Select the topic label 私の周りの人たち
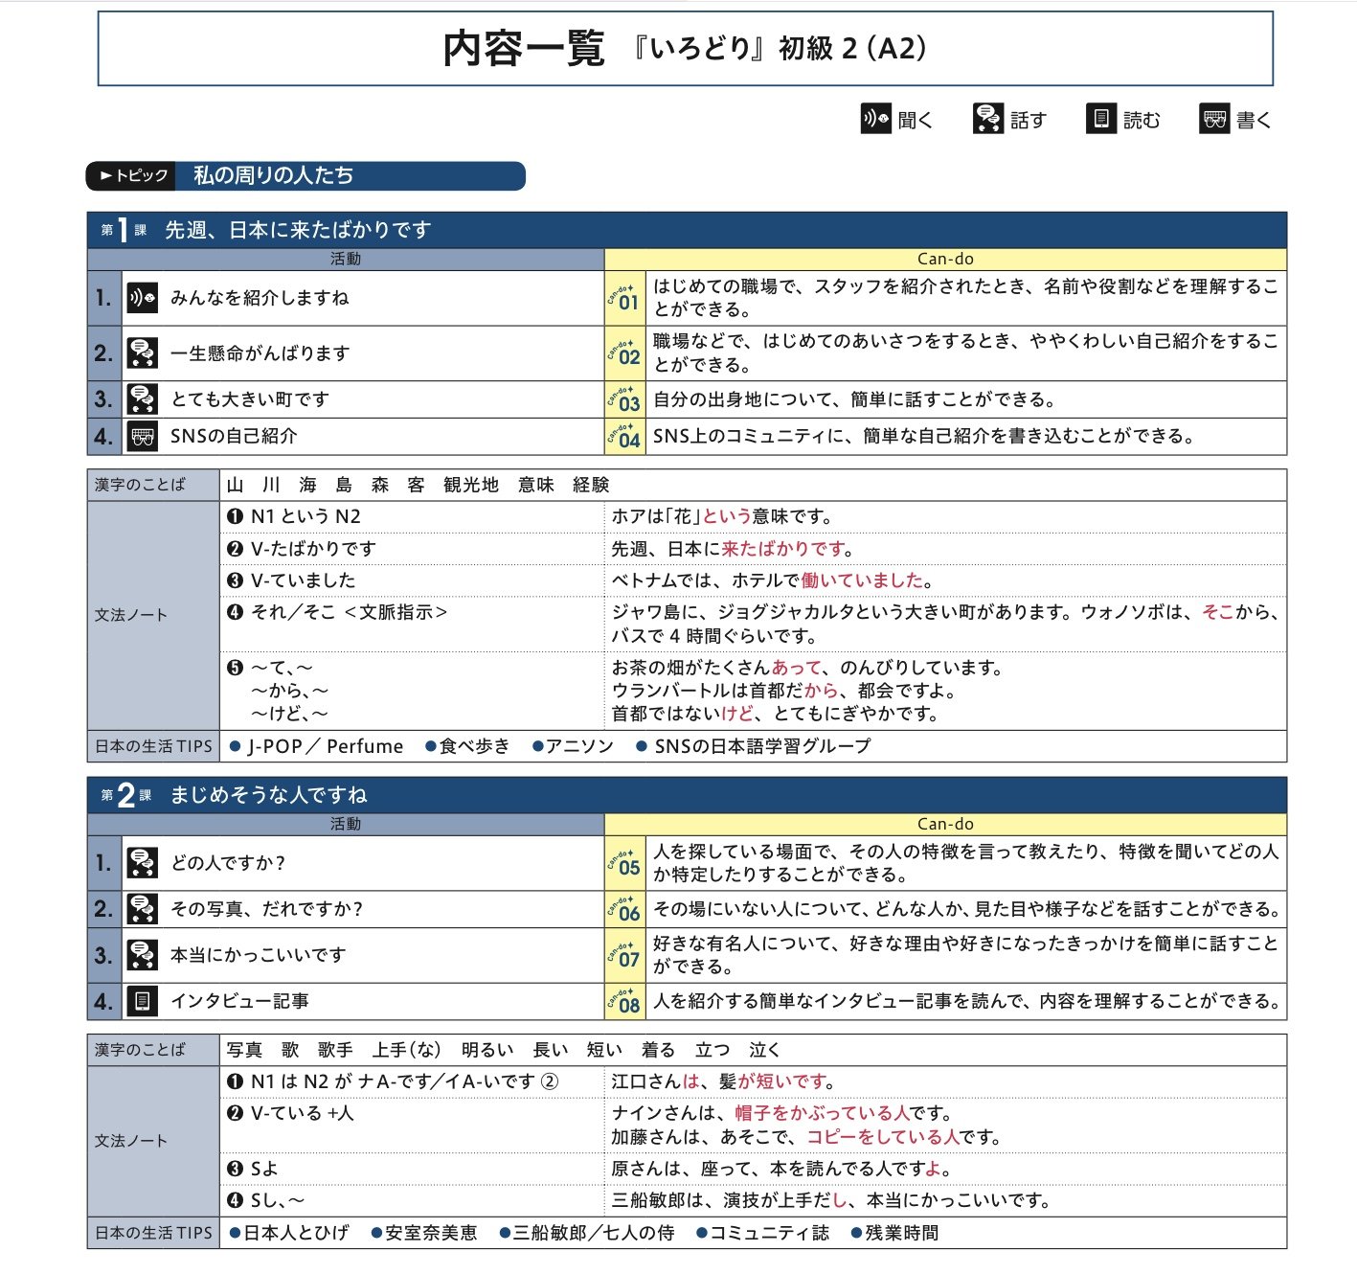The width and height of the screenshot is (1357, 1274). [273, 175]
